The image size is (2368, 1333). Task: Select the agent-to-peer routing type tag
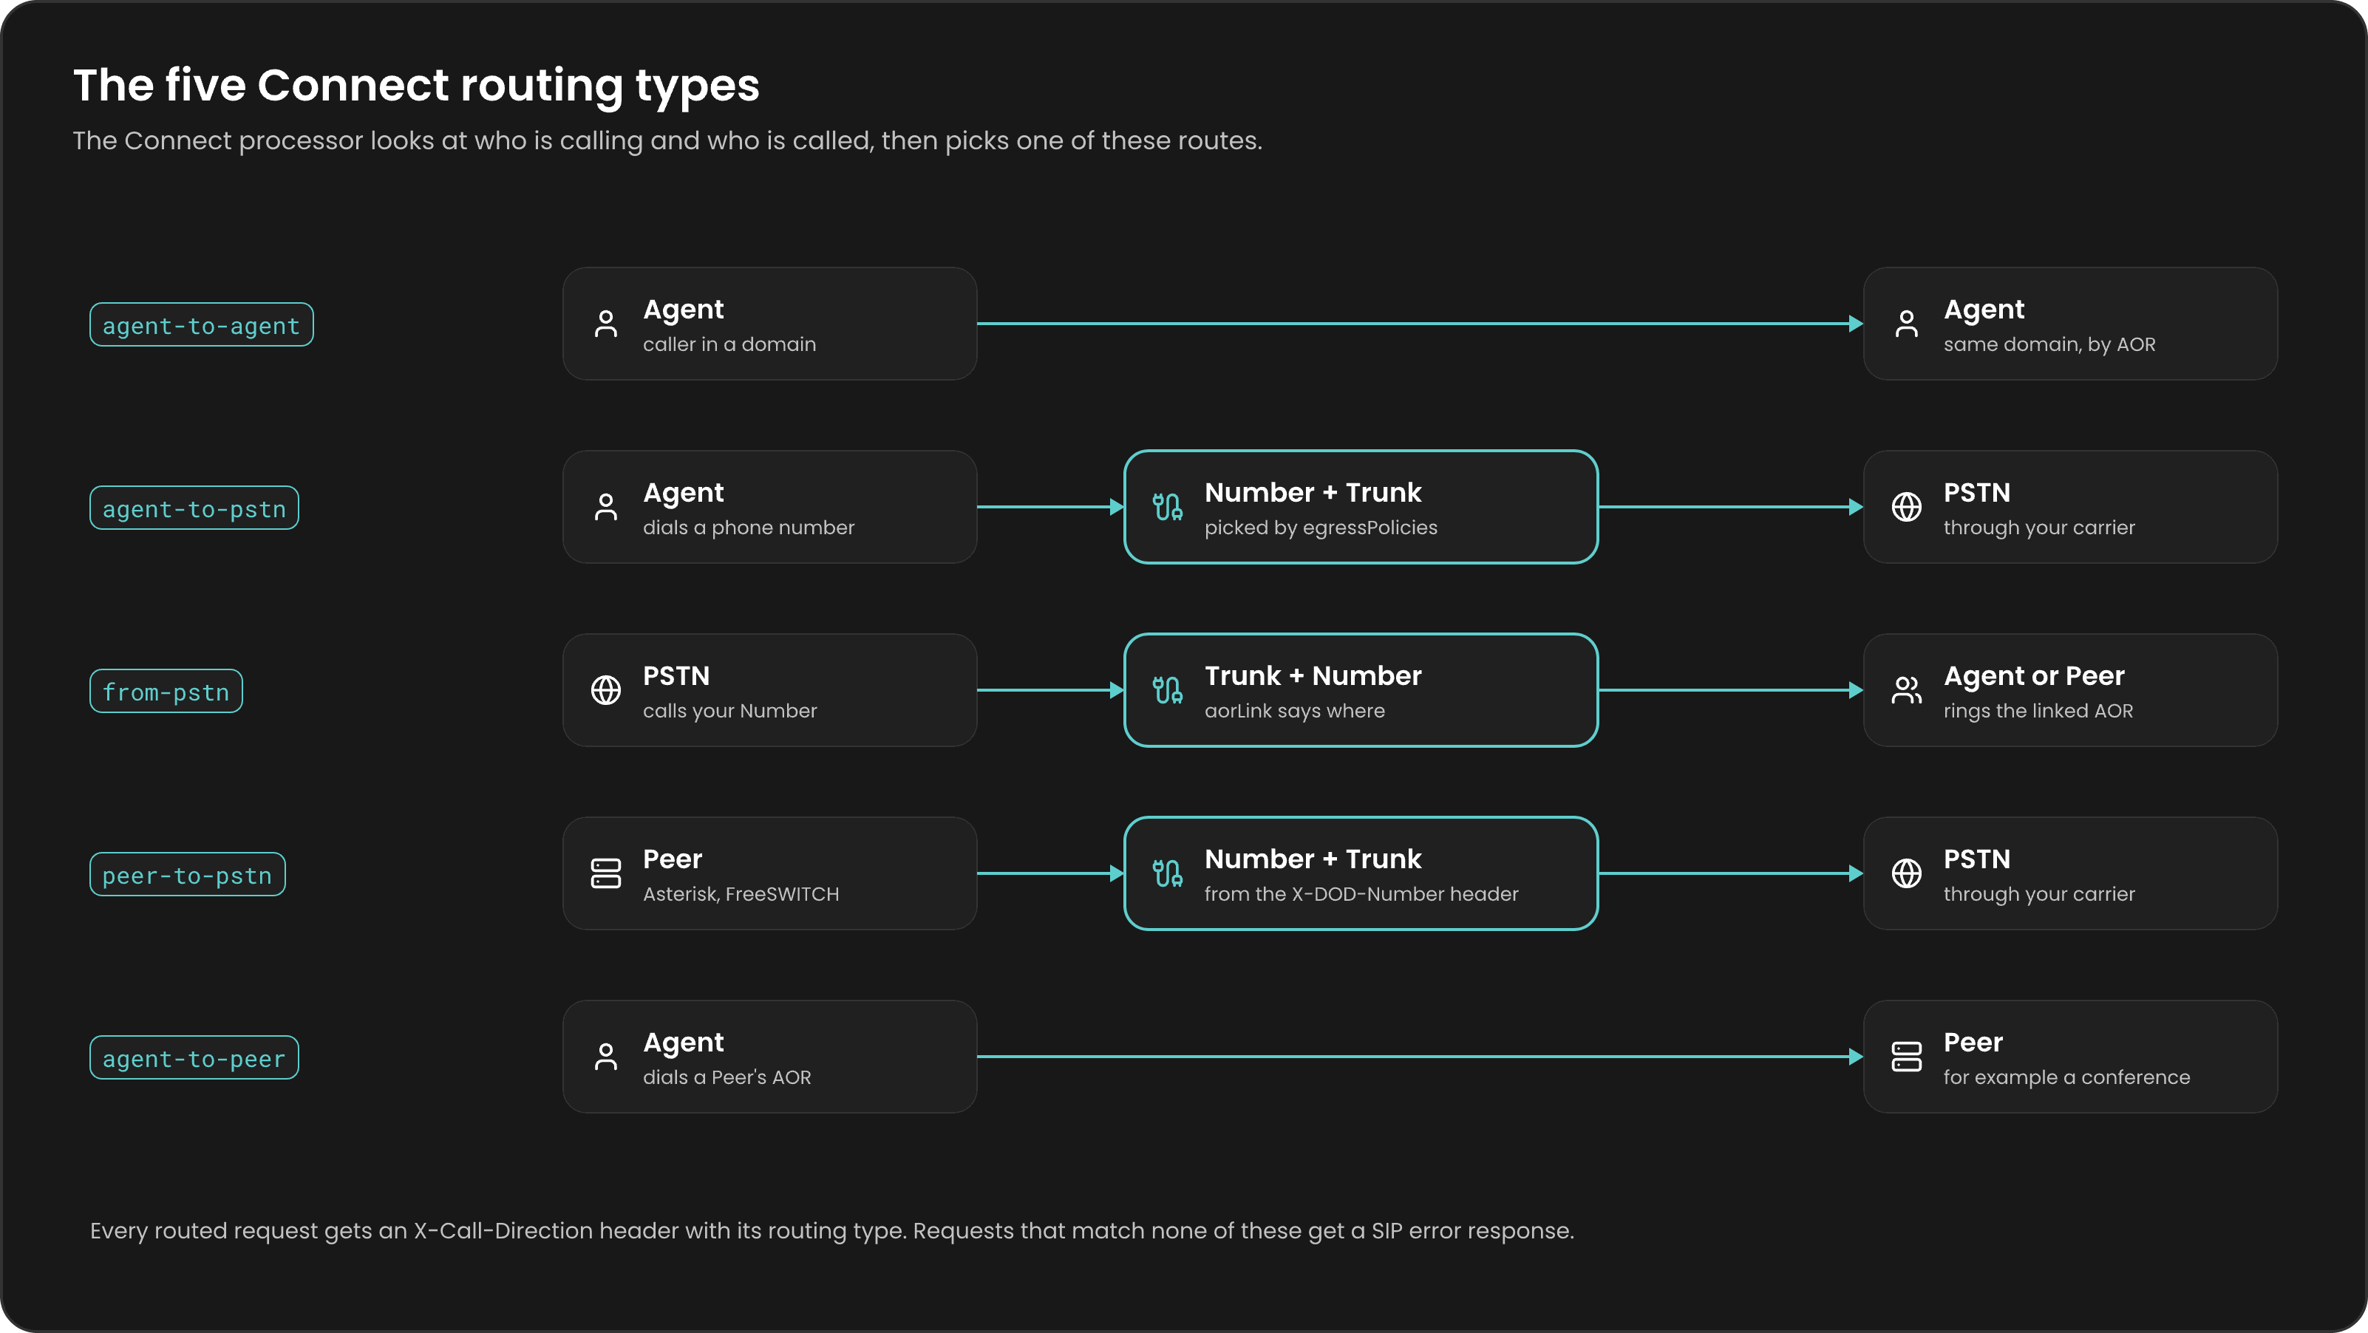(194, 1057)
